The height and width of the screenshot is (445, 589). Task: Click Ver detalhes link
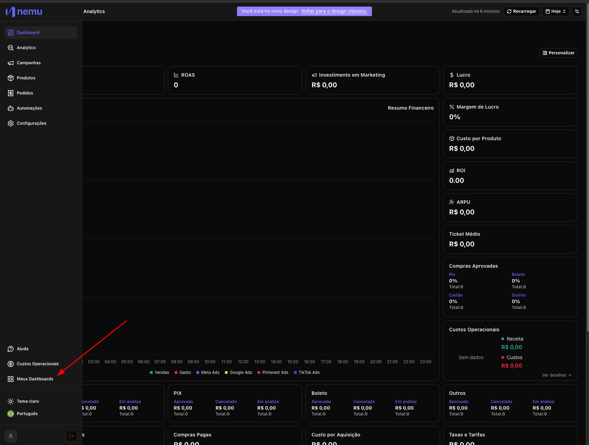click(x=557, y=375)
